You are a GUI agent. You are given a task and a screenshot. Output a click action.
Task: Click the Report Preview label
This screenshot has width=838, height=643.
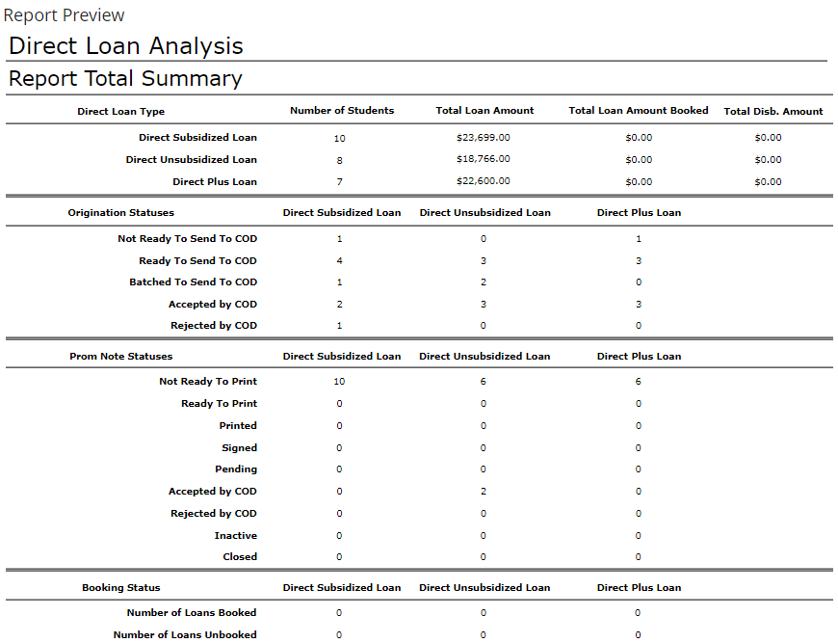tap(65, 15)
